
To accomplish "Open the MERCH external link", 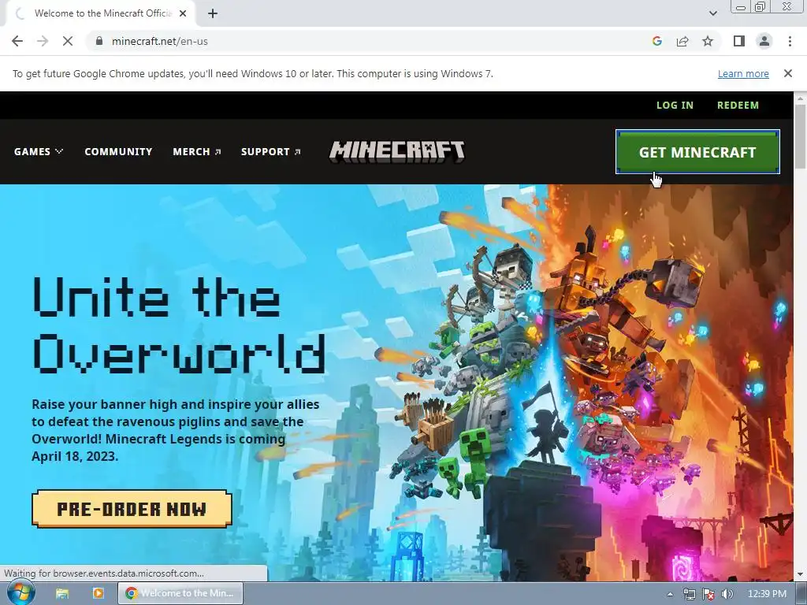I will [196, 152].
